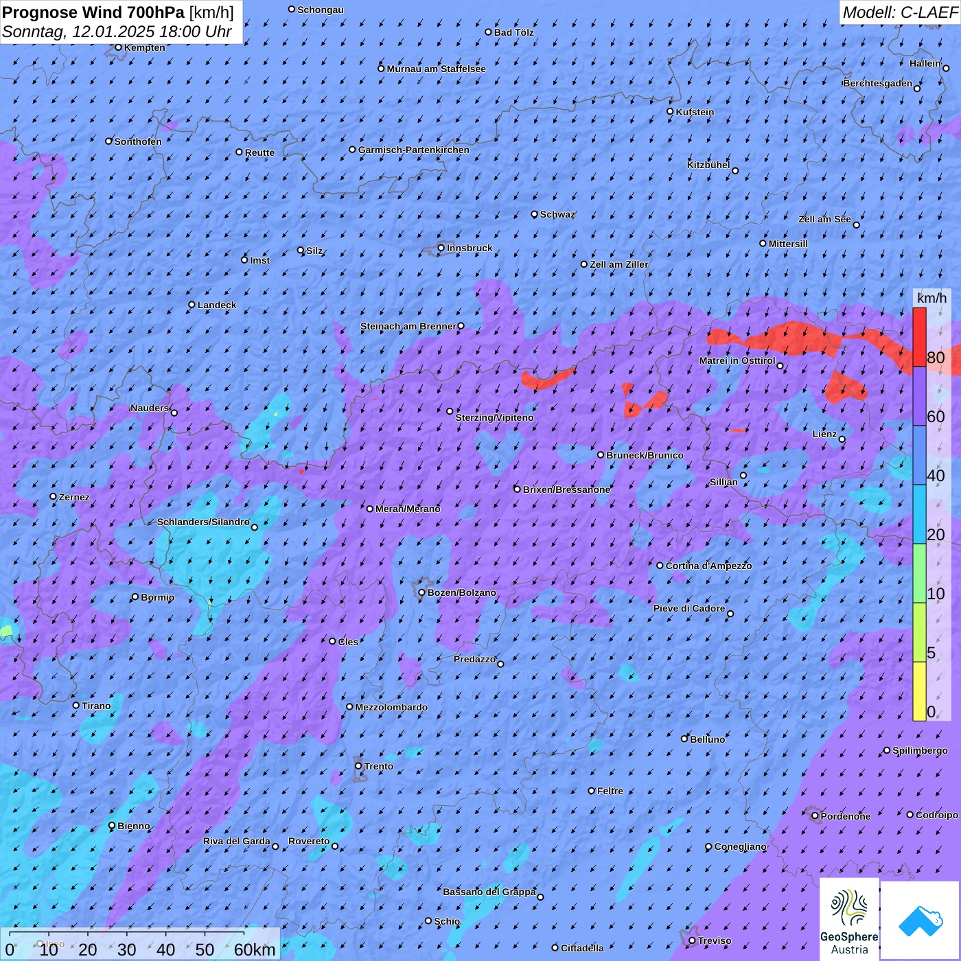Click the Nauders location dot
Image resolution: width=961 pixels, height=961 pixels.
174,413
